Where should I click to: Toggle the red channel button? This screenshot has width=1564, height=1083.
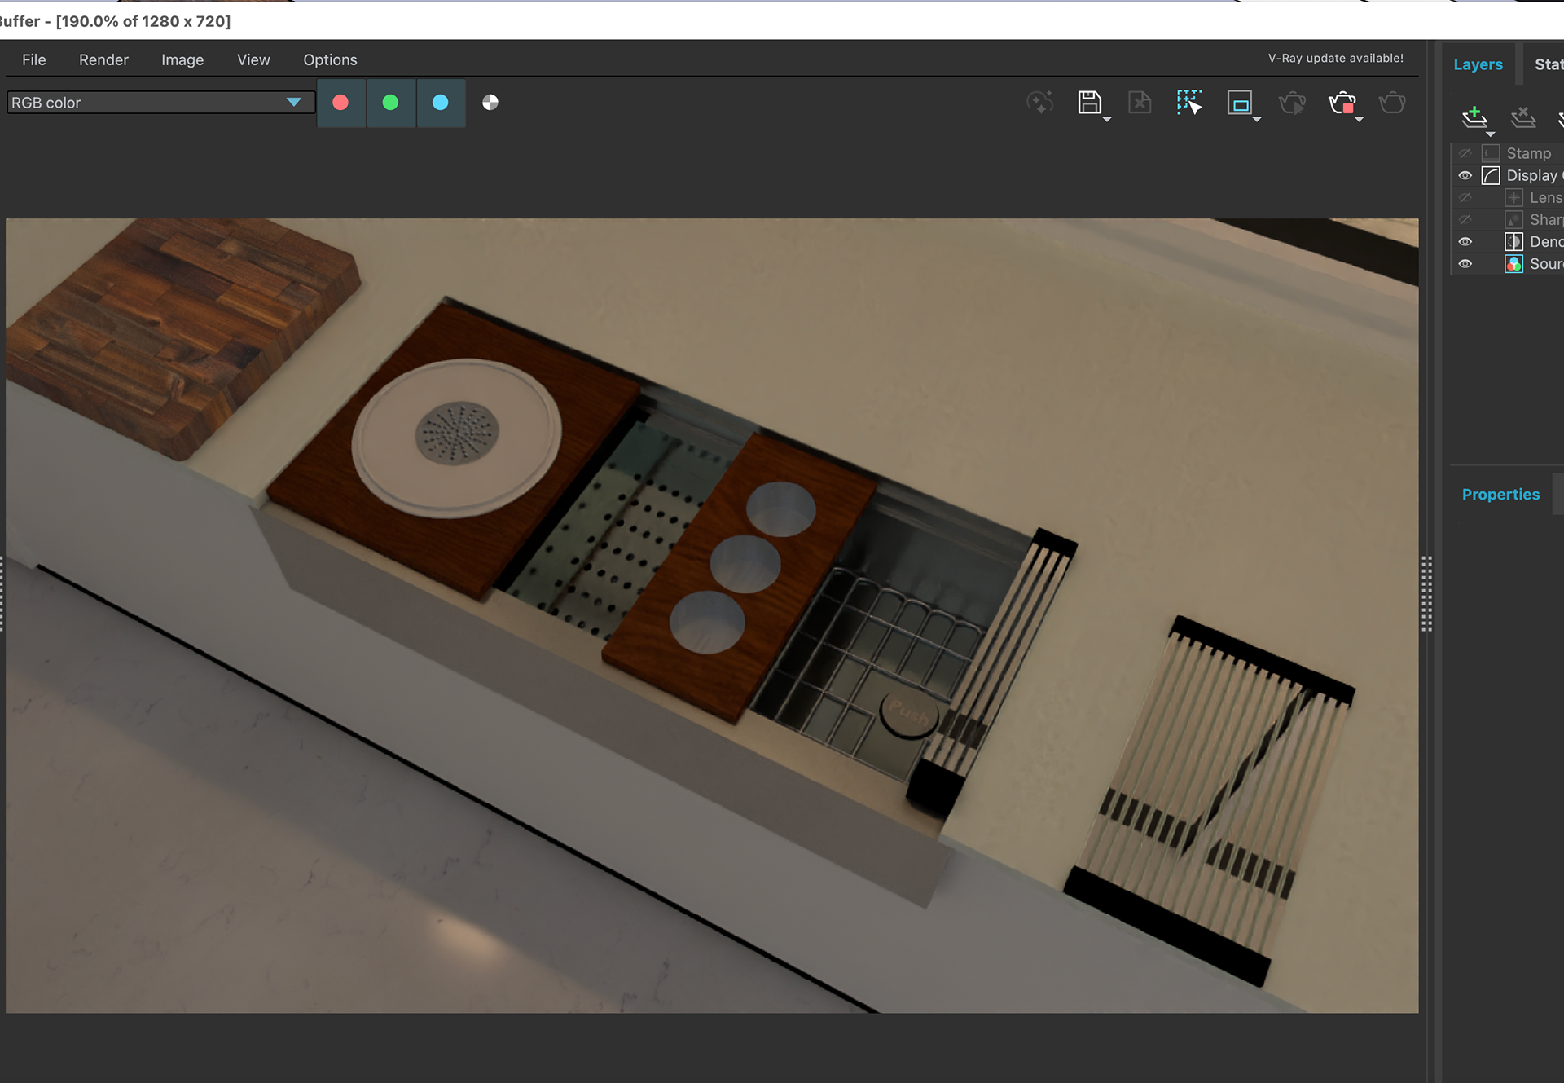click(341, 103)
